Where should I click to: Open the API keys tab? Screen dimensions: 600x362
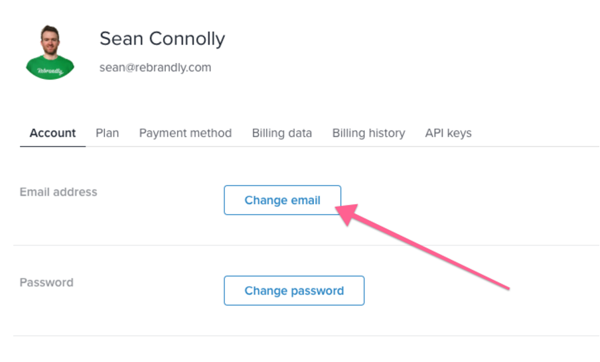point(448,133)
